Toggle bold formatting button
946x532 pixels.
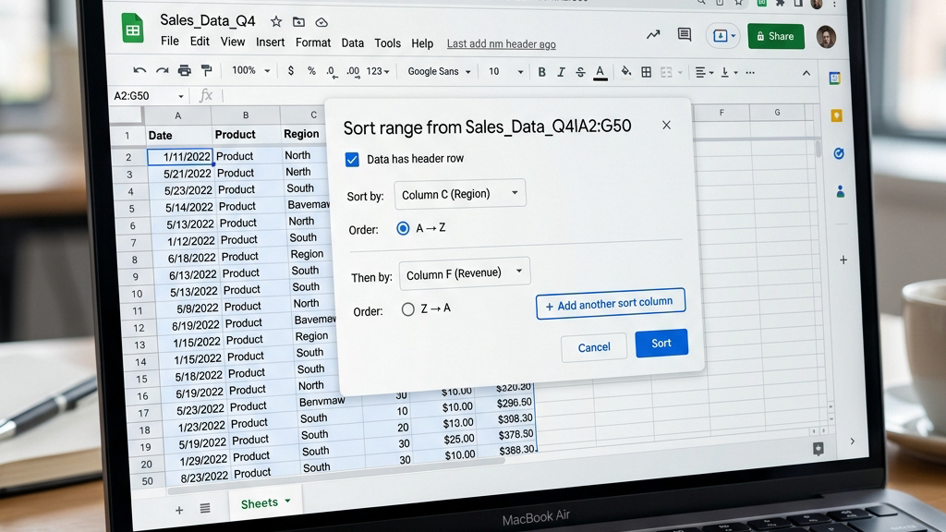(541, 72)
